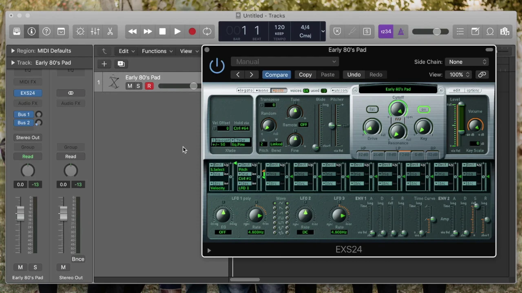Fast forward the transport
The width and height of the screenshot is (522, 293).
coord(148,31)
